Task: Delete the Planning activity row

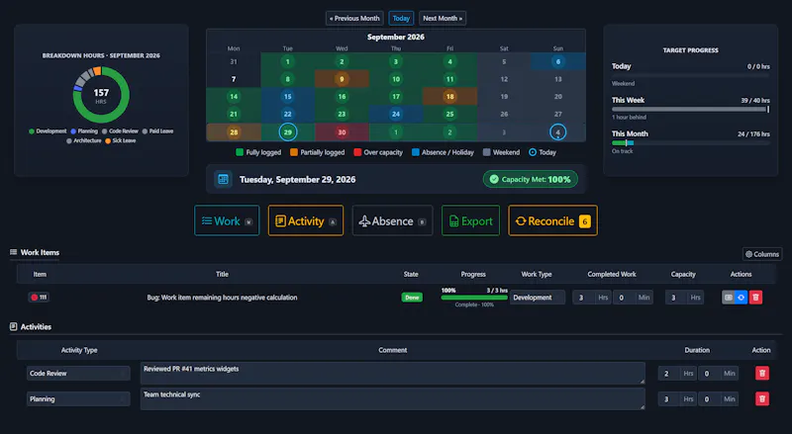Action: point(762,398)
